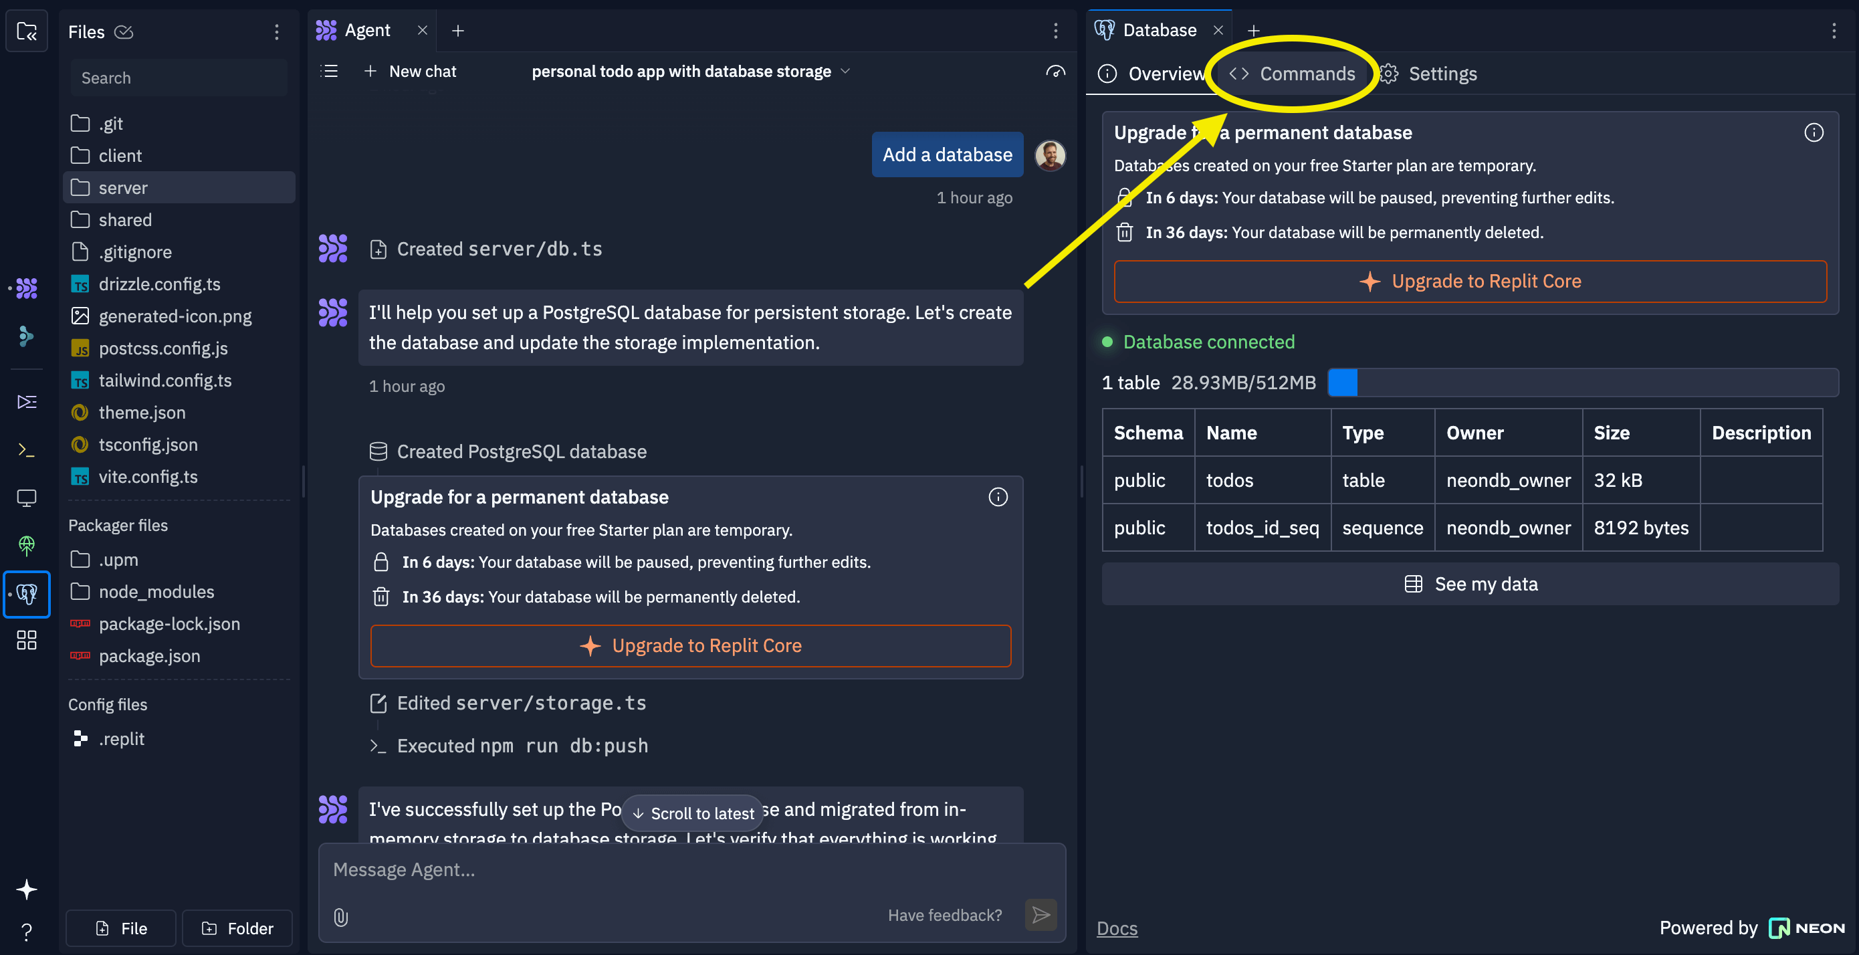The width and height of the screenshot is (1859, 955).
Task: Open the chat title dropdown for the todo app
Action: click(846, 71)
